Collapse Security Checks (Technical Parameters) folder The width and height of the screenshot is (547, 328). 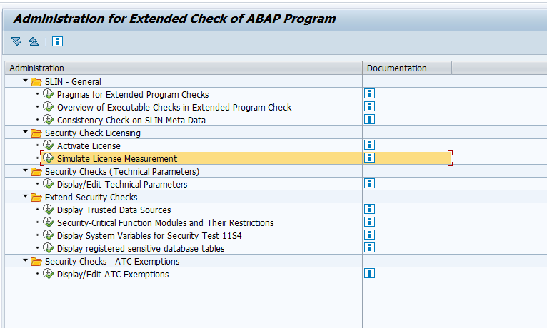[25, 170]
